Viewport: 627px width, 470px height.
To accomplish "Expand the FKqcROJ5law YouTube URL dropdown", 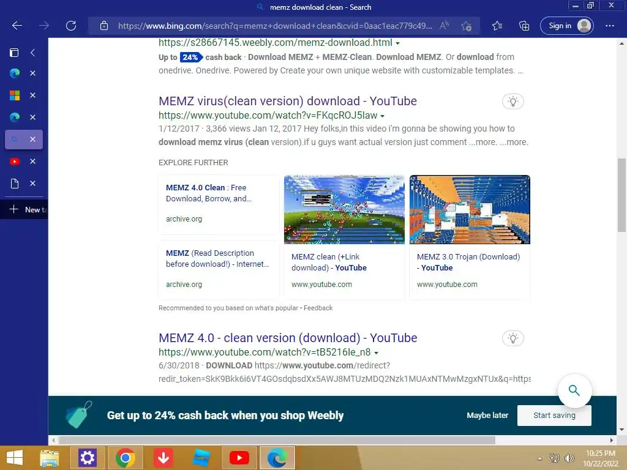I will 382,116.
